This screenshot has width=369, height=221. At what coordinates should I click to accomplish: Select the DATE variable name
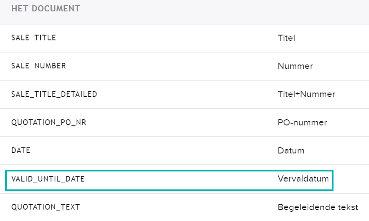[21, 150]
